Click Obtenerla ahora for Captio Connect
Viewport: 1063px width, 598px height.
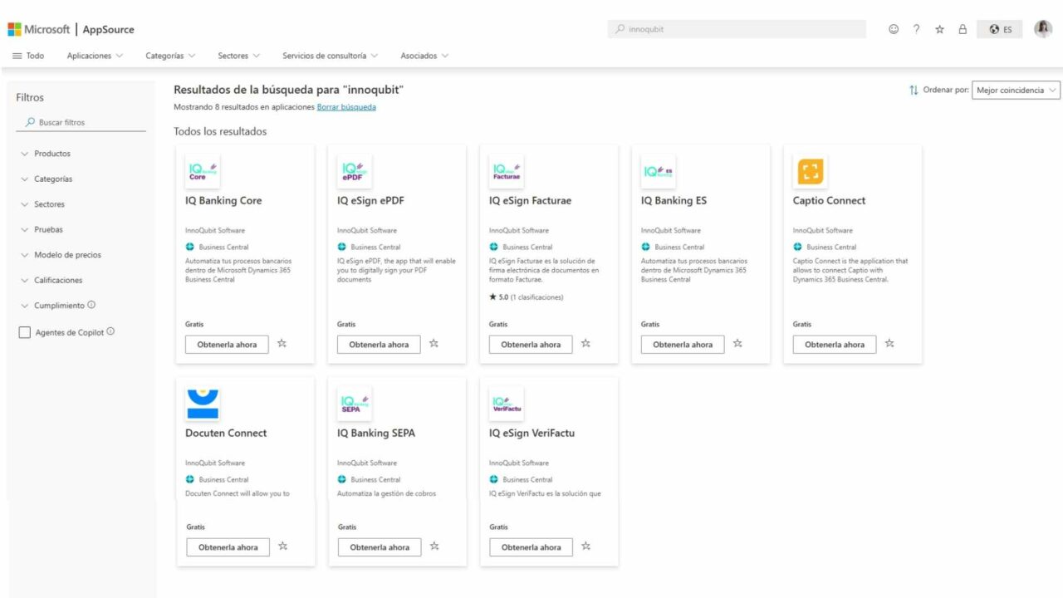pos(835,345)
